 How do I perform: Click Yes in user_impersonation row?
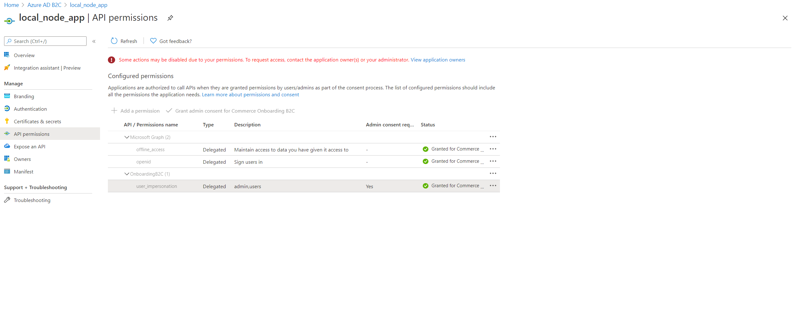[369, 186]
